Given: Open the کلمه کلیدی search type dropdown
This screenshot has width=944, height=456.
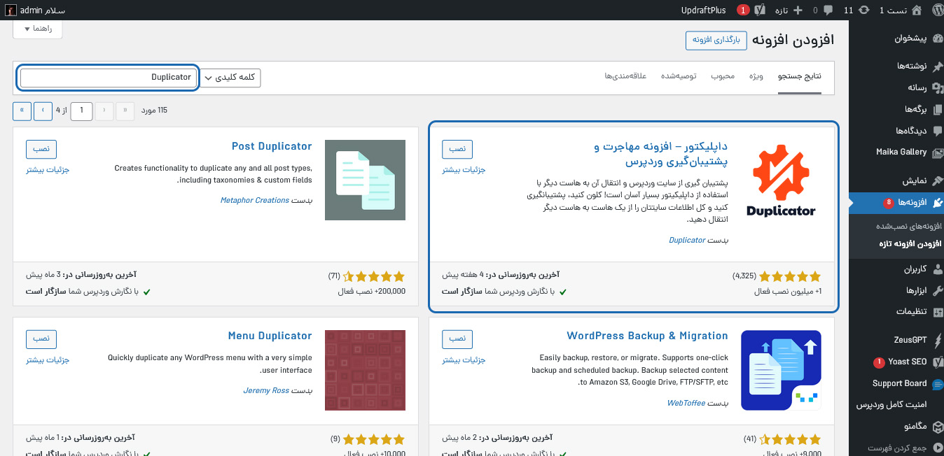Looking at the screenshot, I should [230, 78].
